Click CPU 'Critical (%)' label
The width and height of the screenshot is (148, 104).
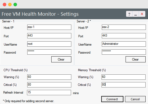(10, 85)
